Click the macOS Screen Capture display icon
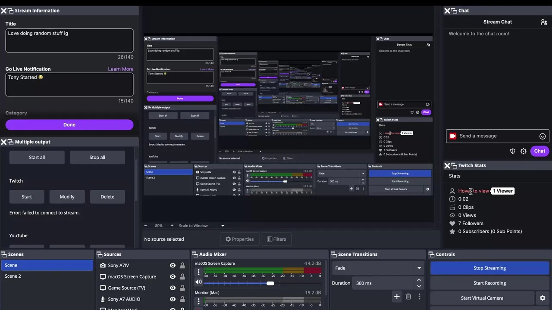The width and height of the screenshot is (552, 310). (x=103, y=277)
